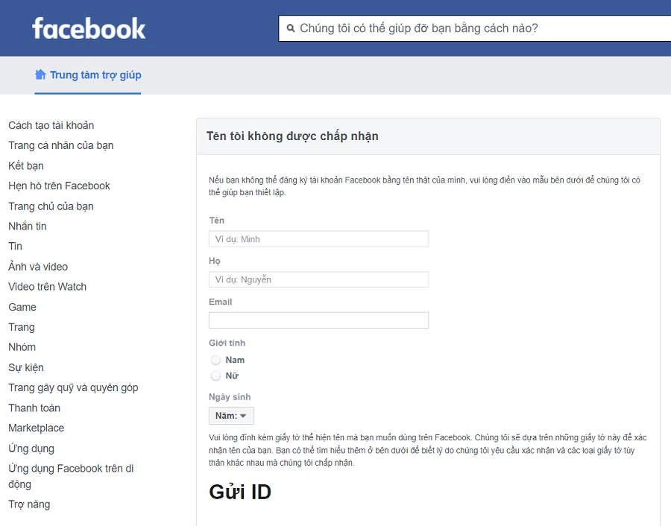Image resolution: width=671 pixels, height=526 pixels.
Task: Open Marketplace help topic
Action: (x=36, y=428)
